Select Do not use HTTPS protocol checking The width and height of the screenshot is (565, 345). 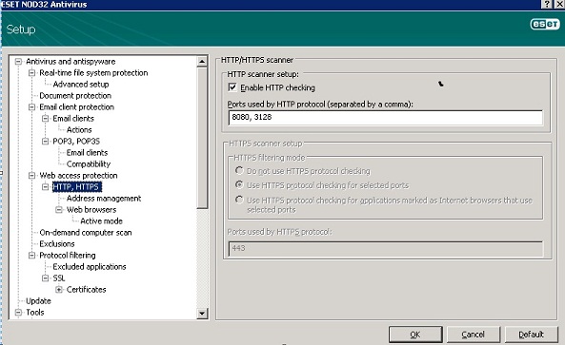[x=239, y=170]
